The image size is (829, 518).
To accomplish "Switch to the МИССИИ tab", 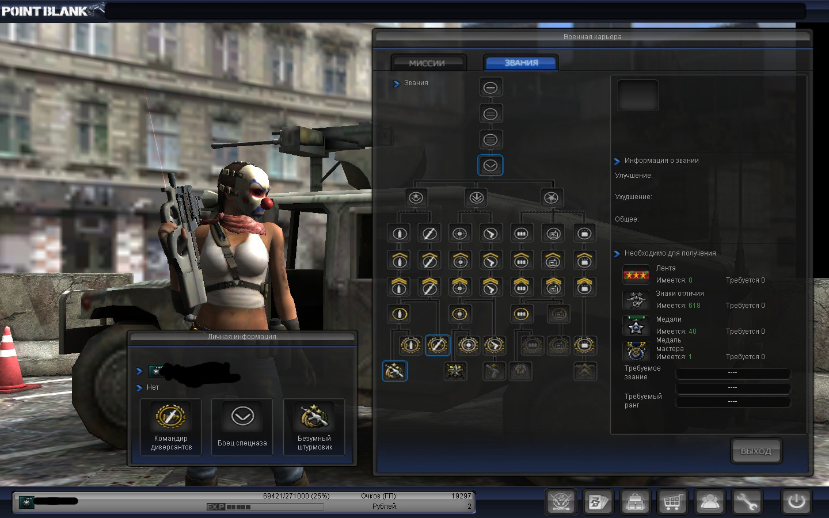I will coord(427,63).
